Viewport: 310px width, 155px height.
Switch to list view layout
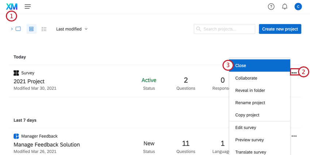point(44,29)
